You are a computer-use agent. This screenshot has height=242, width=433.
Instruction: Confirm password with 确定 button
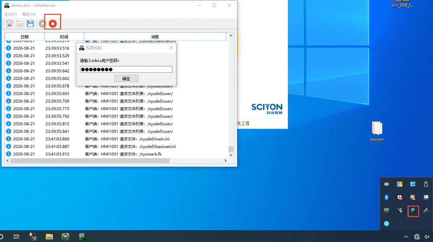pos(126,79)
